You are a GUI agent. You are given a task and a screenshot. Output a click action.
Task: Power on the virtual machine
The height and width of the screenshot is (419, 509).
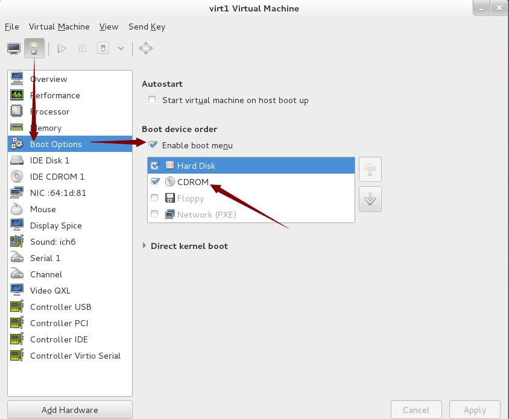62,49
